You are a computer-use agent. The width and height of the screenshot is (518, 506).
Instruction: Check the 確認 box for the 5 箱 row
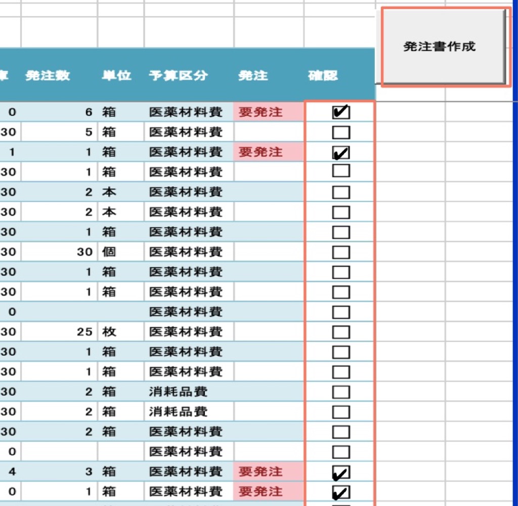click(x=341, y=133)
